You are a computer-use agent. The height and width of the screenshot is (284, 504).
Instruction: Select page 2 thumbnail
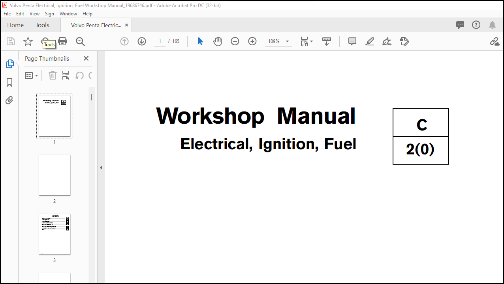(x=55, y=175)
